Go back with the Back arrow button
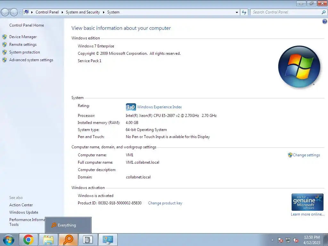328x246 pixels. (x=5, y=12)
